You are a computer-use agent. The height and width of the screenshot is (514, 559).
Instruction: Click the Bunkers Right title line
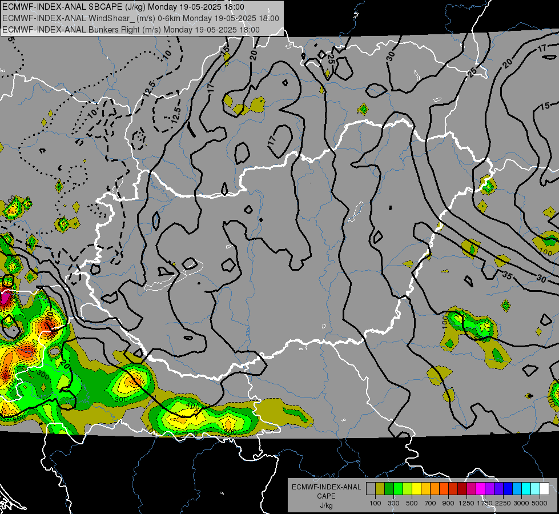click(x=131, y=30)
